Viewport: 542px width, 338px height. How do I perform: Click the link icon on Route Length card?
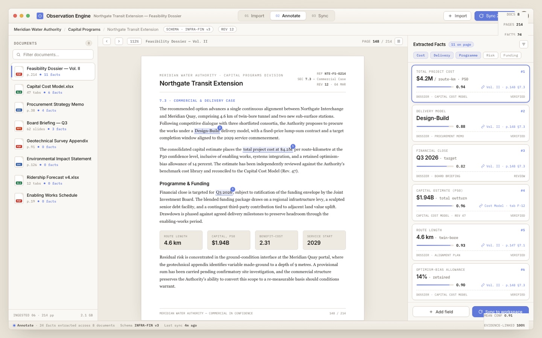pos(483,246)
